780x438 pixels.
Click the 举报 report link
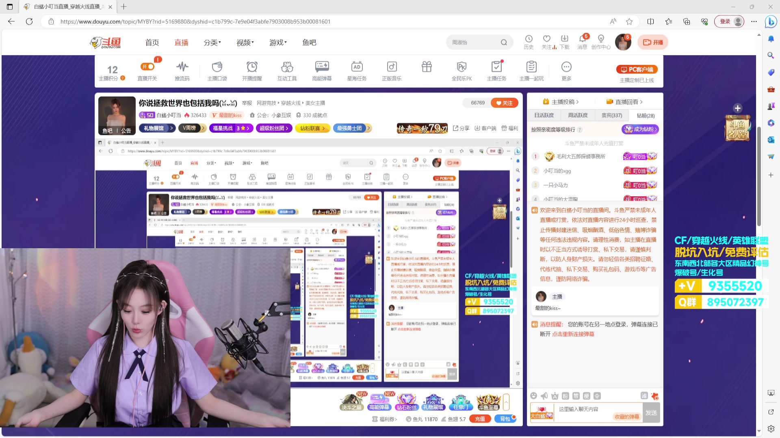click(x=247, y=103)
